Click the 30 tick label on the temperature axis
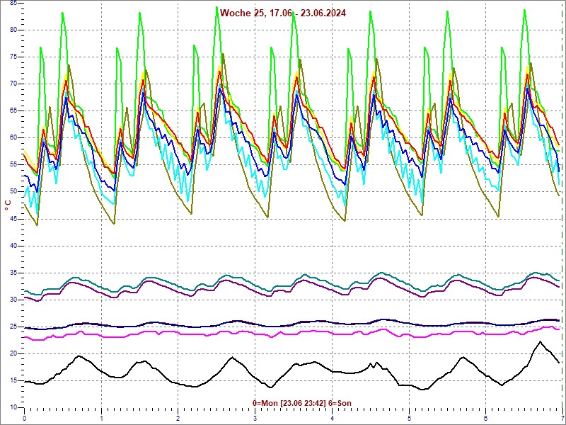The width and height of the screenshot is (566, 425). [13, 300]
